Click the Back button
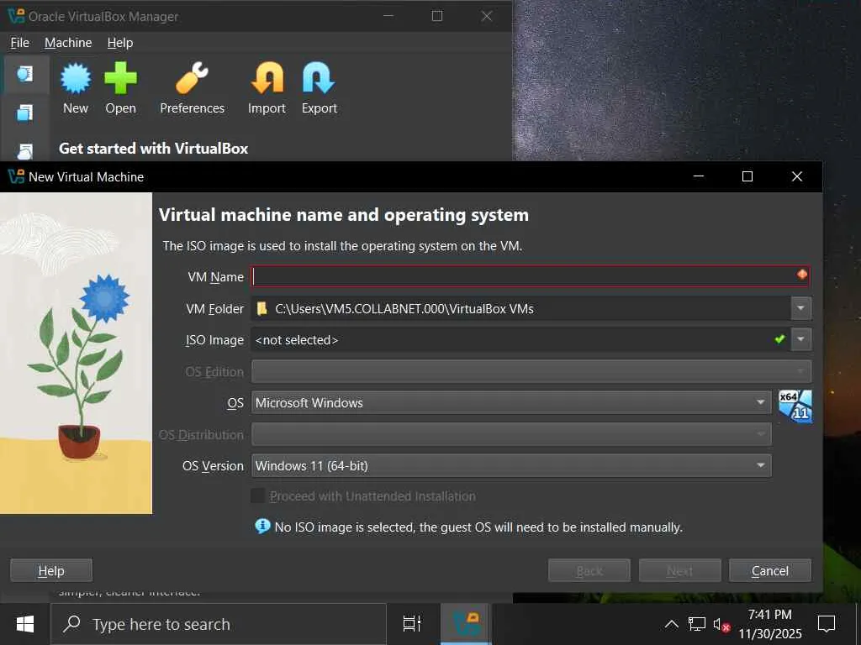 coord(589,570)
